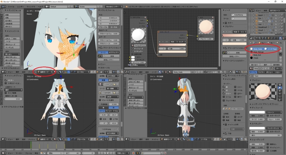Click the color ramp gradient bar in node properties
This screenshot has height=155, width=286.
pyautogui.click(x=234, y=35)
